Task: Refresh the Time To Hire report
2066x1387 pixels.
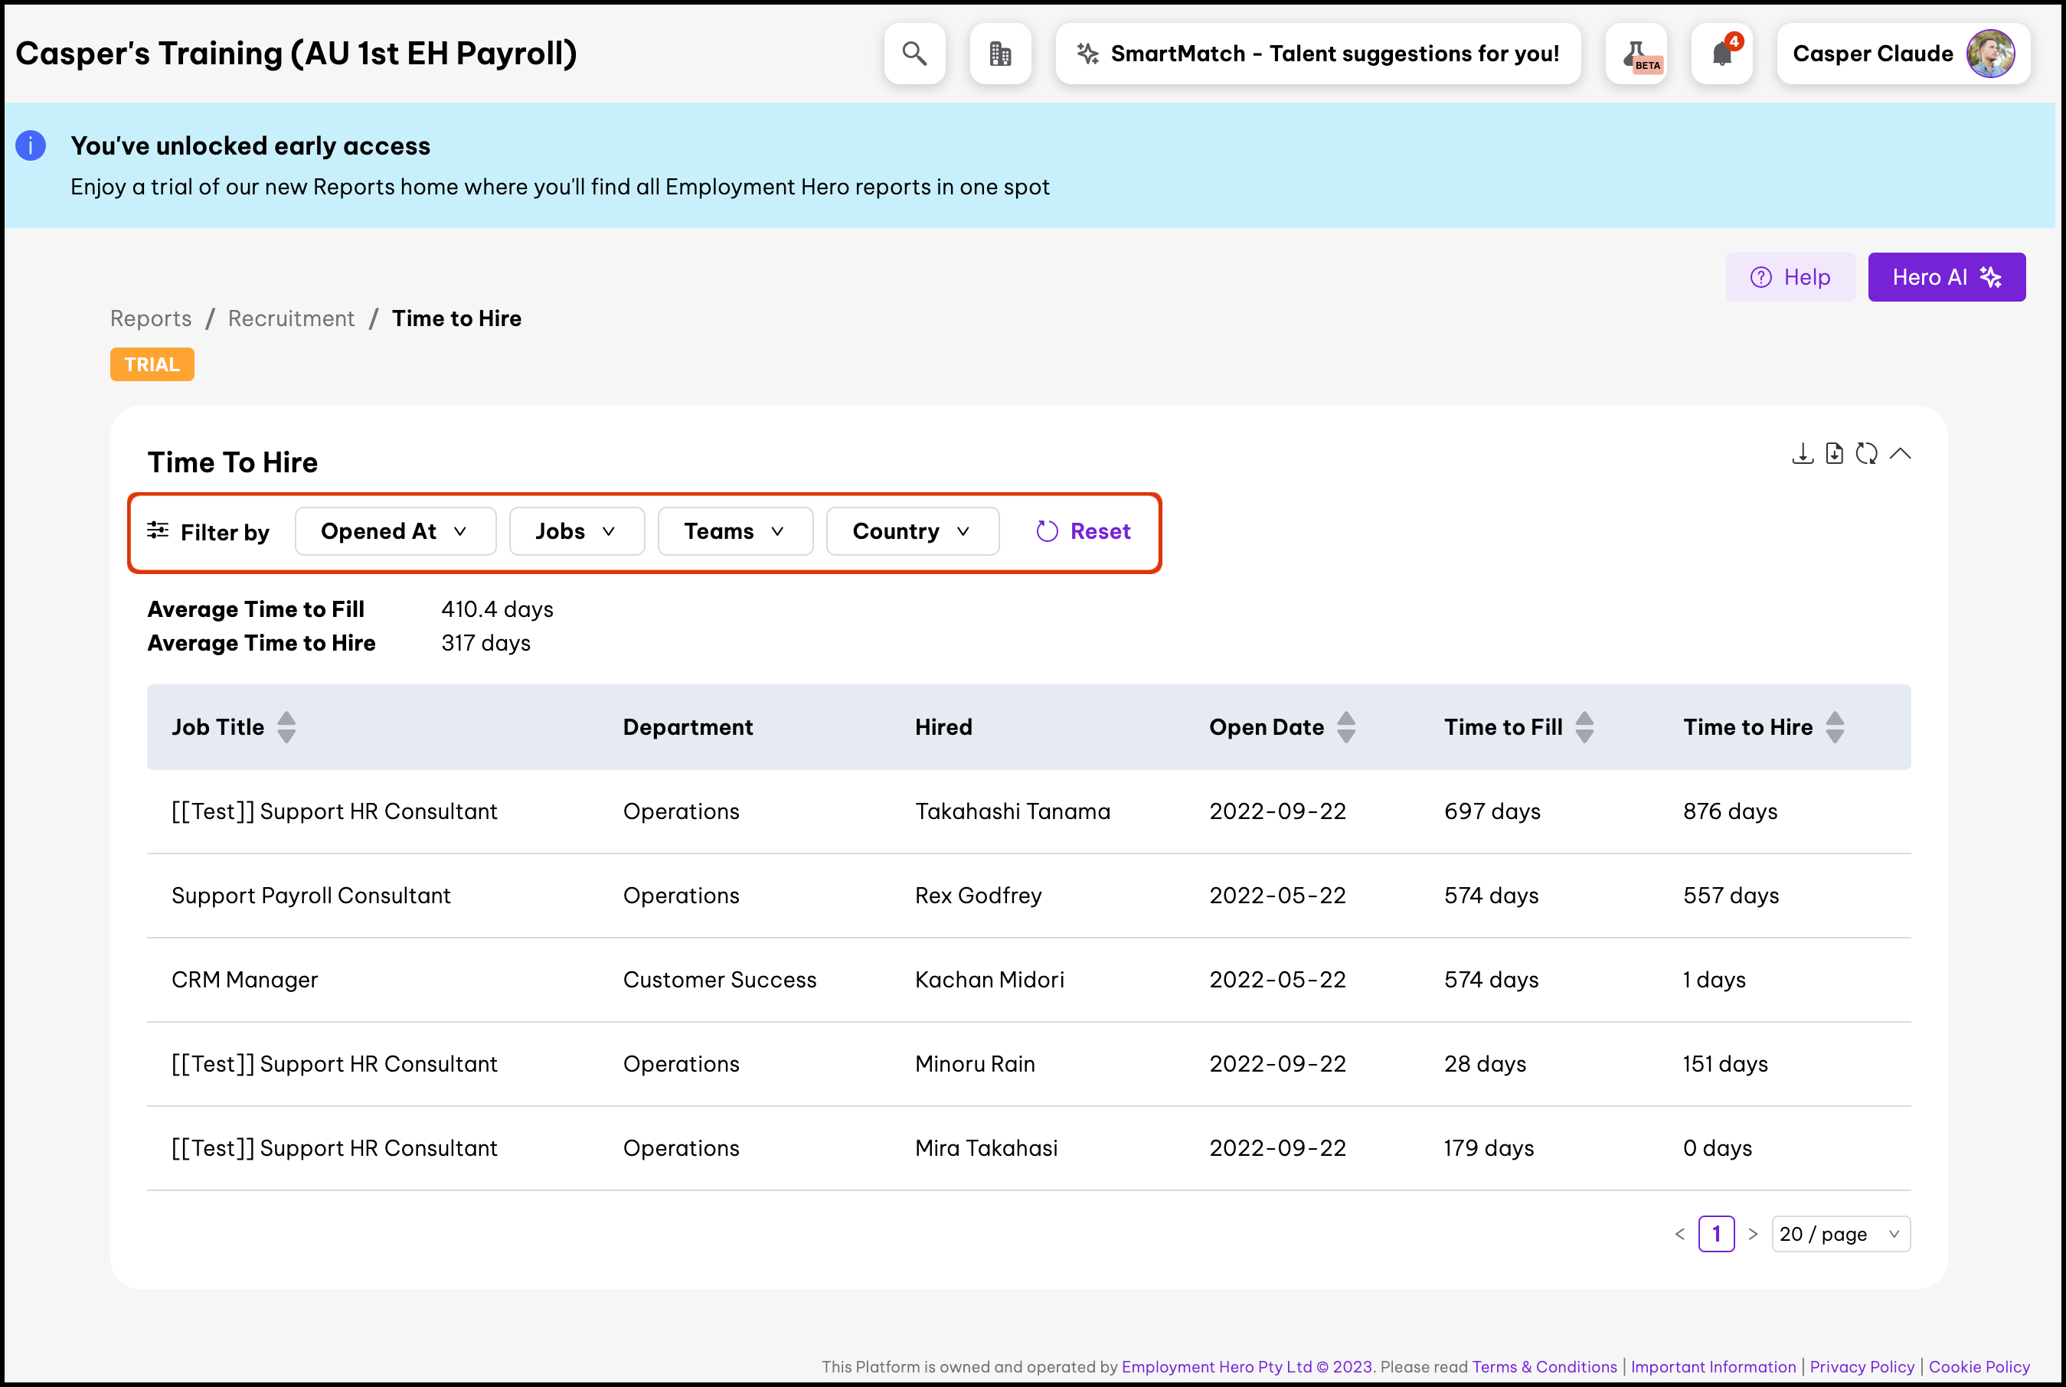Action: [1866, 454]
